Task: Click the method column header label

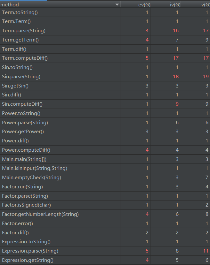Action: pyautogui.click(x=10, y=5)
